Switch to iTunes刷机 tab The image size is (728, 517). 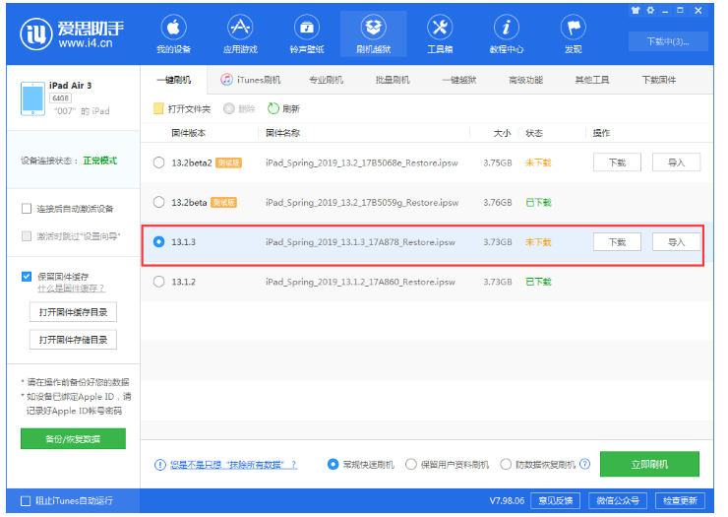click(x=251, y=80)
